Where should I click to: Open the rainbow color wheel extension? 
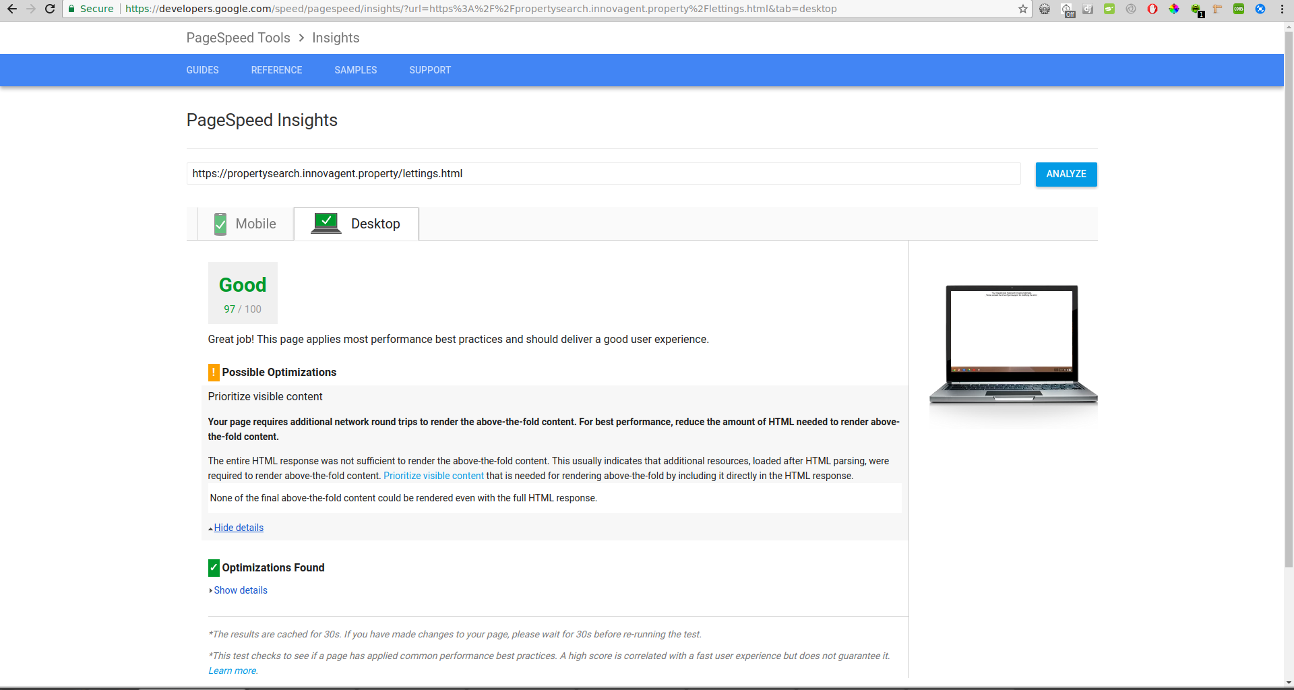coord(1174,9)
